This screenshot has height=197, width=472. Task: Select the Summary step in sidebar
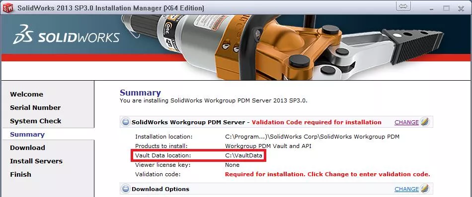pyautogui.click(x=27, y=134)
